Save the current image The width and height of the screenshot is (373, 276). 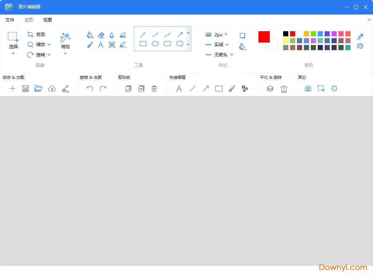pos(25,88)
